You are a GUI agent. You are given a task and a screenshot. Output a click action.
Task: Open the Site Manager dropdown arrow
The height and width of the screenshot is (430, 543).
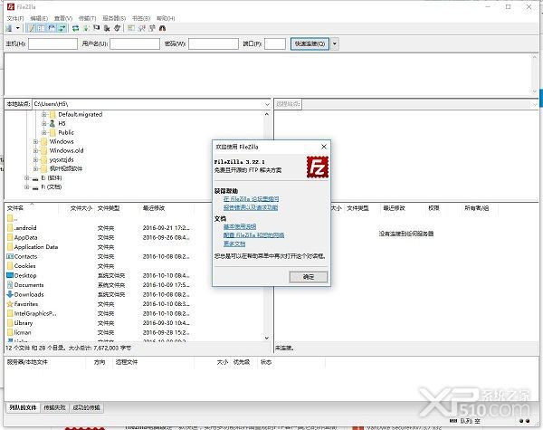(x=17, y=28)
